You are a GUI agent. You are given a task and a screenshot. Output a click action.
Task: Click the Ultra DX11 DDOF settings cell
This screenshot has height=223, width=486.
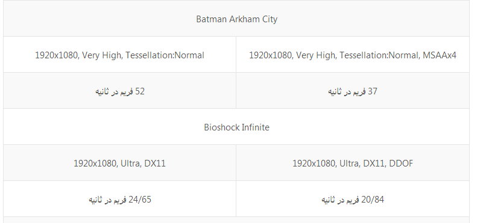click(353, 163)
